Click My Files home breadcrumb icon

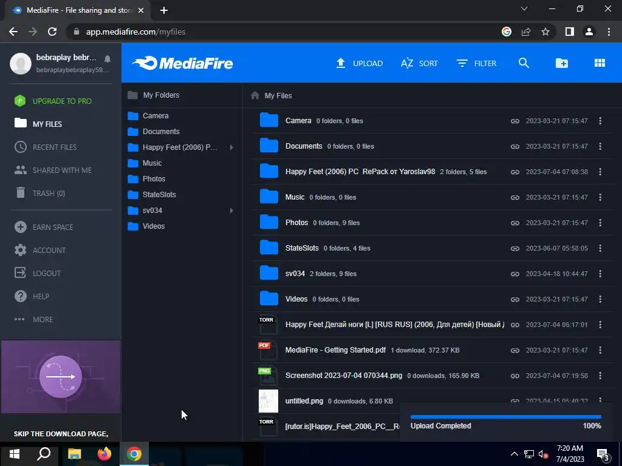pos(255,95)
